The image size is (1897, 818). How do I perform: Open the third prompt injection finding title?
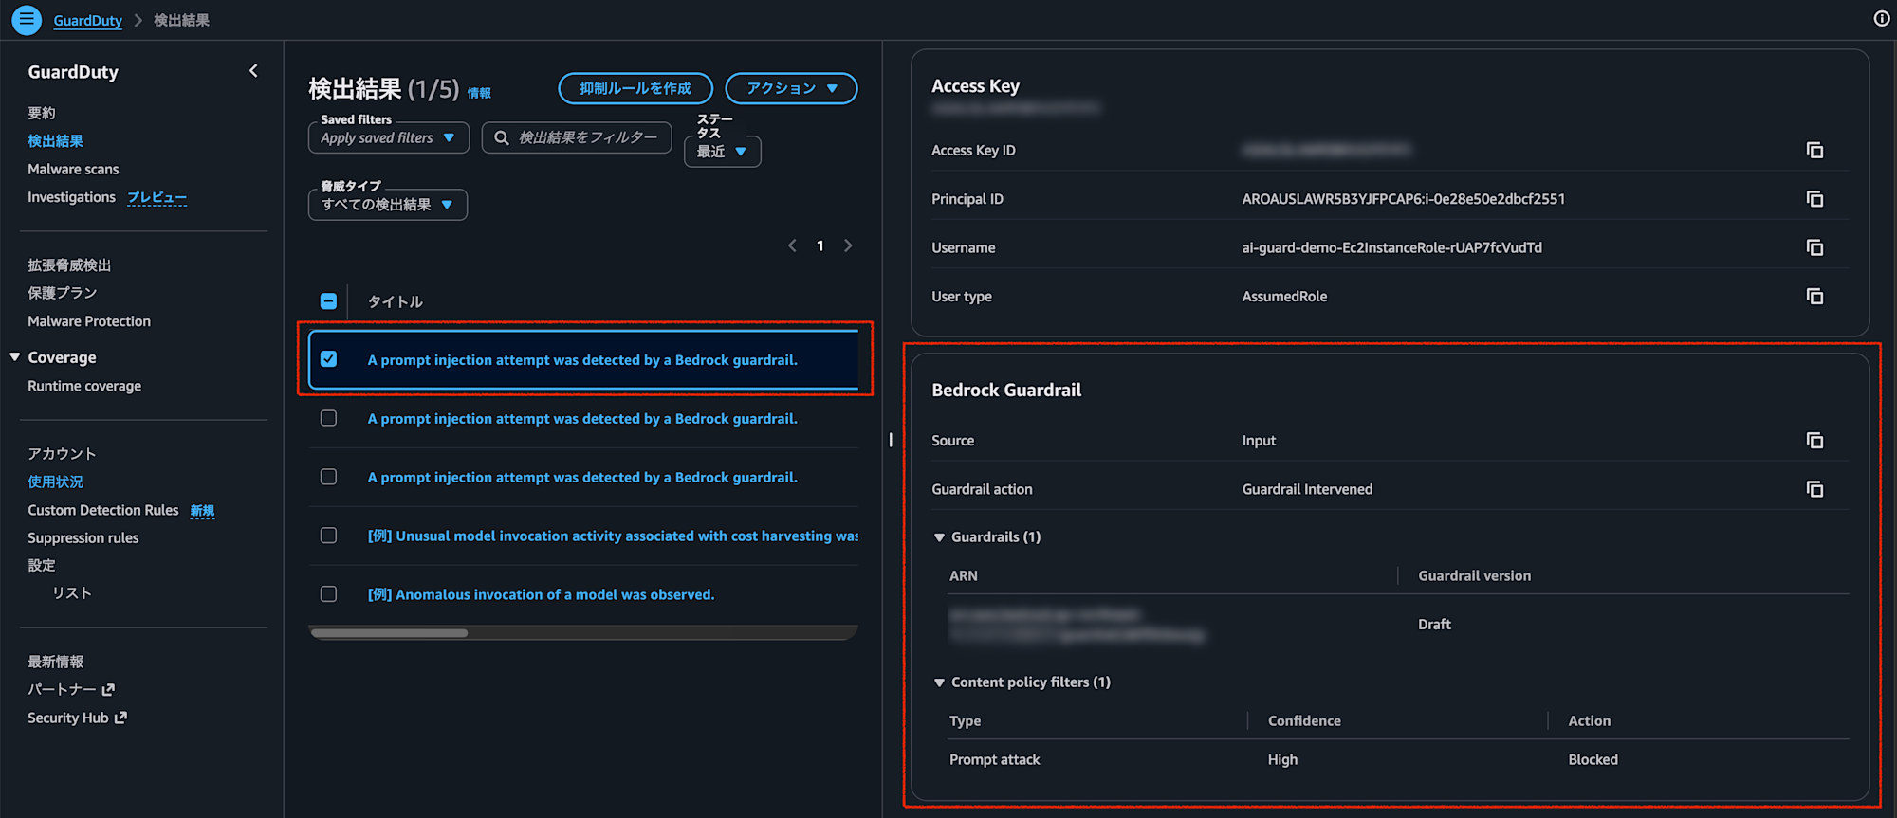pyautogui.click(x=582, y=478)
